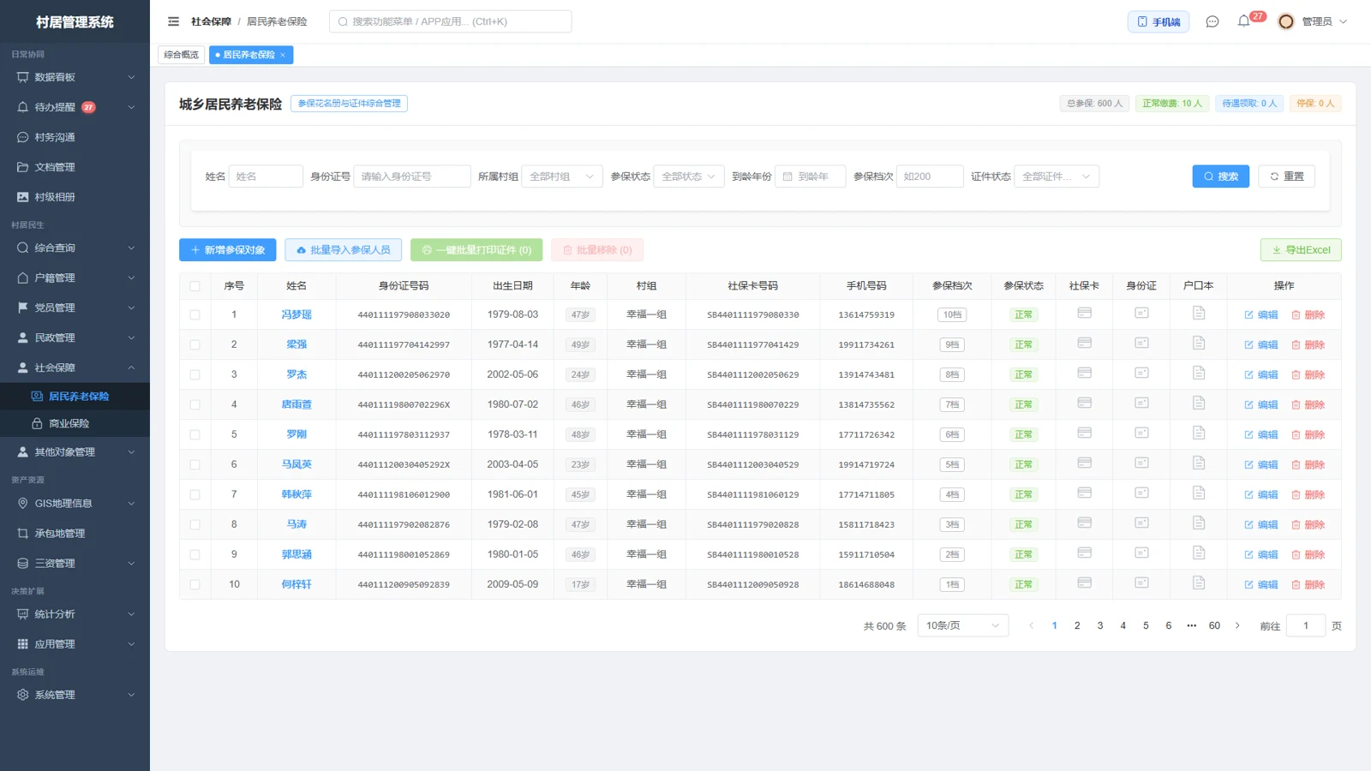The height and width of the screenshot is (771, 1371).
Task: Open 社保卡 icon in 唐雨萱's row
Action: pos(1084,403)
